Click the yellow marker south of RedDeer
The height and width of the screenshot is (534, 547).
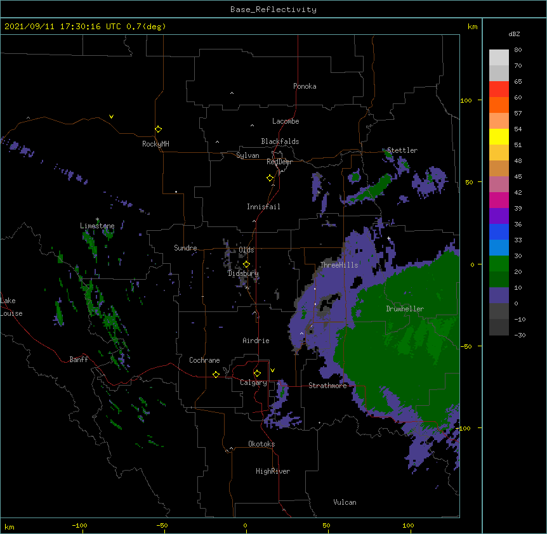pyautogui.click(x=270, y=178)
